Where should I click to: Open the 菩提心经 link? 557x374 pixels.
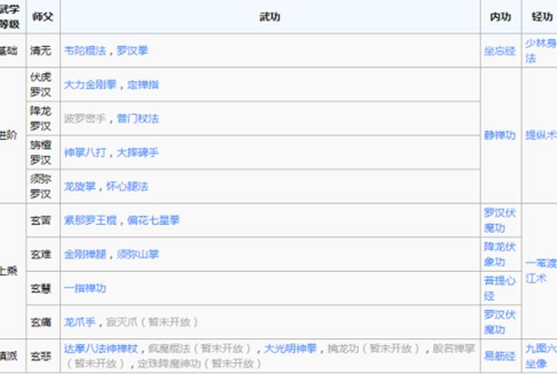click(500, 288)
